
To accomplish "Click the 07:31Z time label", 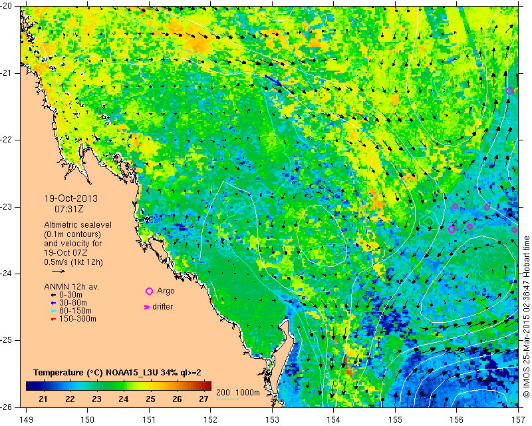I will 69,209.
